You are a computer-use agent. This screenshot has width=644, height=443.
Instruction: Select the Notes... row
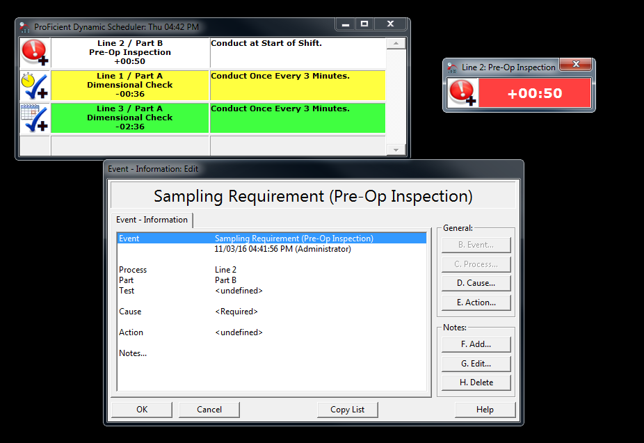272,353
